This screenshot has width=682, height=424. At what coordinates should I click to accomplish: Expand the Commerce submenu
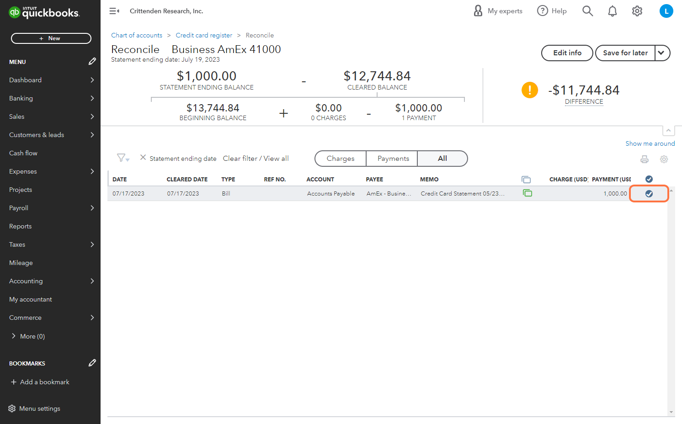tap(92, 318)
